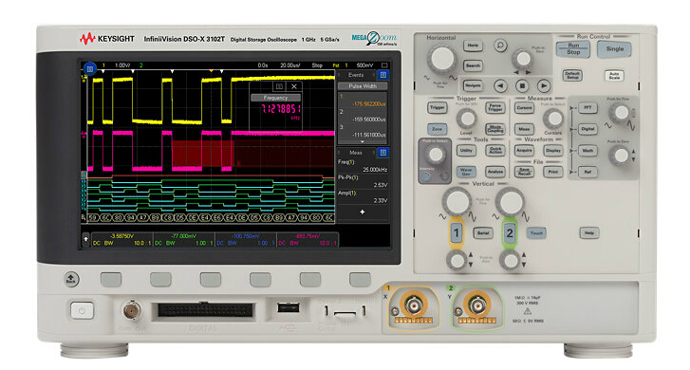
Task: Add a measurement with the plus icon
Action: pyautogui.click(x=363, y=212)
